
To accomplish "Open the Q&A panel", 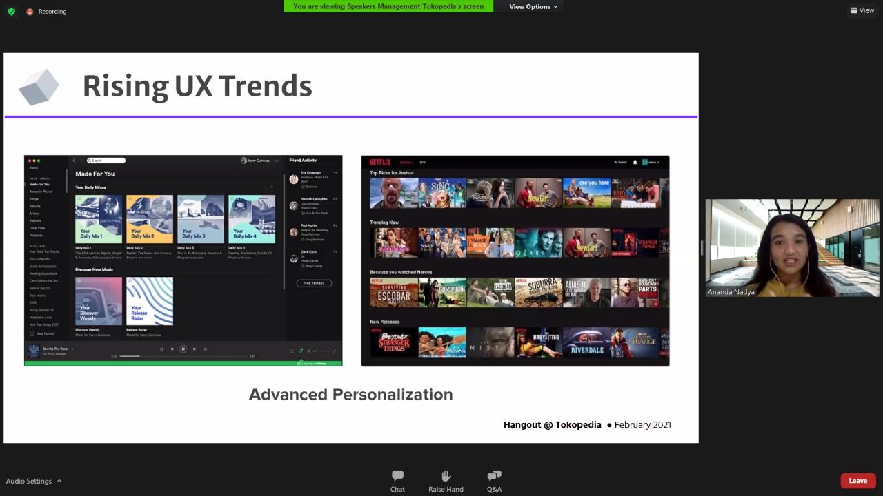I will point(494,482).
